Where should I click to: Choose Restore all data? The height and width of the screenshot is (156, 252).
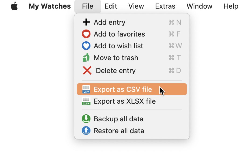pos(132,131)
